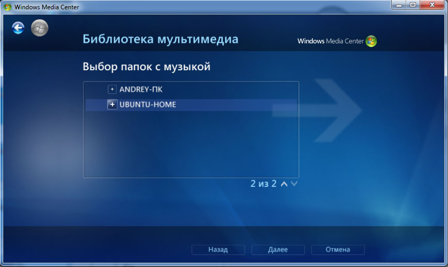The image size is (448, 267).
Task: Open the Windows Media Center start orb
Action: (39, 28)
